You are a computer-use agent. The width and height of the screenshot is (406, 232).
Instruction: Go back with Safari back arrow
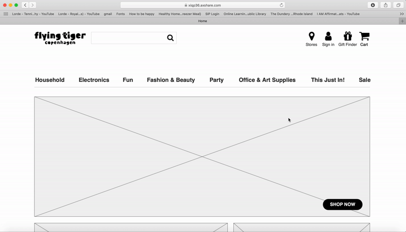point(25,5)
